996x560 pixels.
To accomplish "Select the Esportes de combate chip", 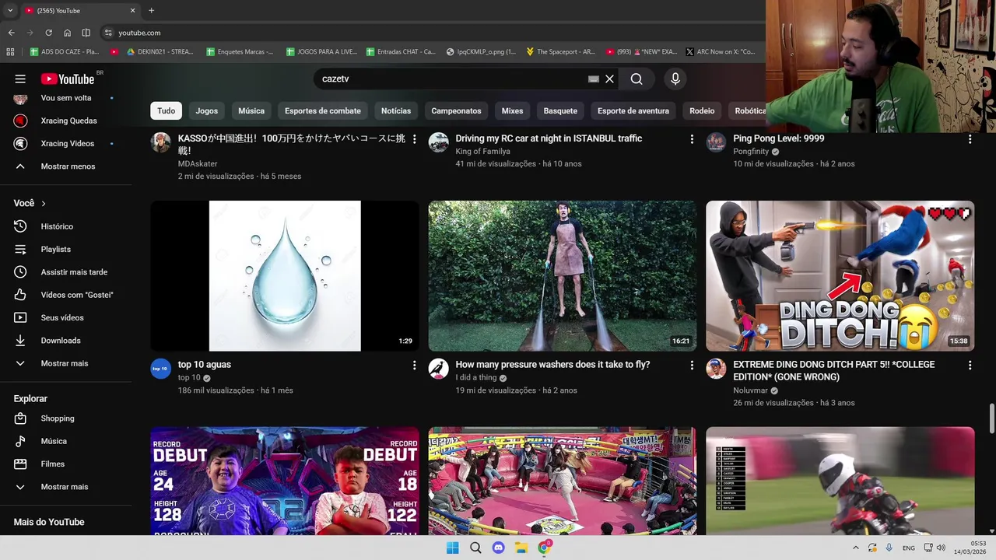I will 323,110.
